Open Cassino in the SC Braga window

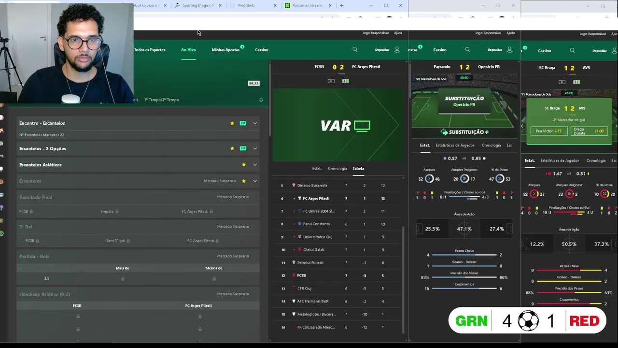[x=545, y=50]
